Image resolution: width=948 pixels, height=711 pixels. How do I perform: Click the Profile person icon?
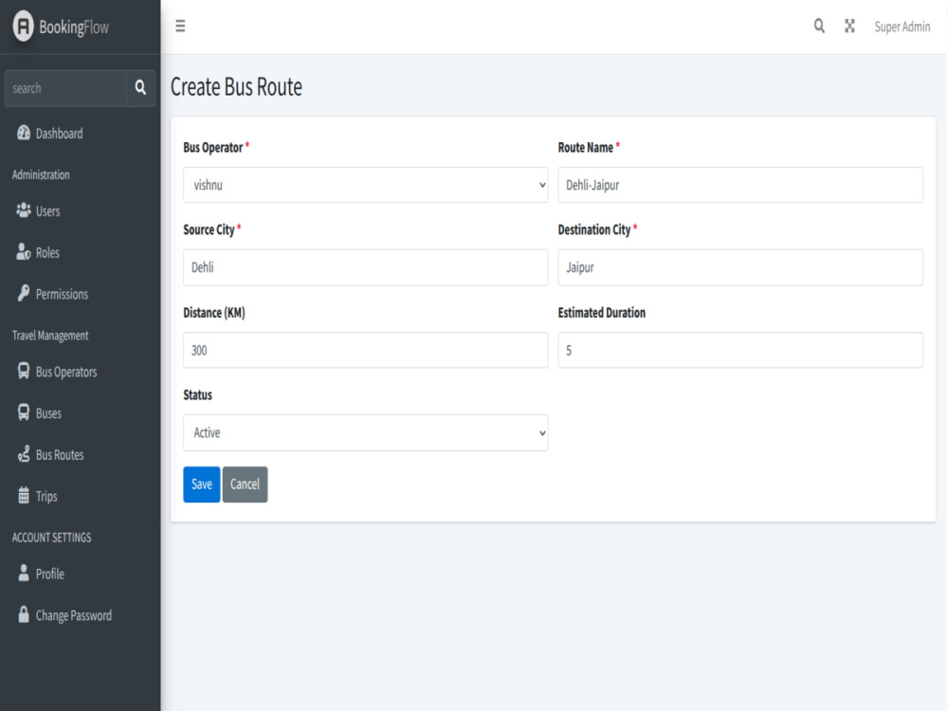point(24,573)
